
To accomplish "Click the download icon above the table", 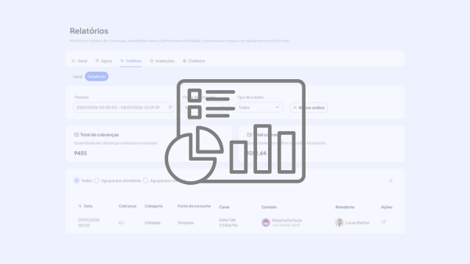I will point(391,180).
